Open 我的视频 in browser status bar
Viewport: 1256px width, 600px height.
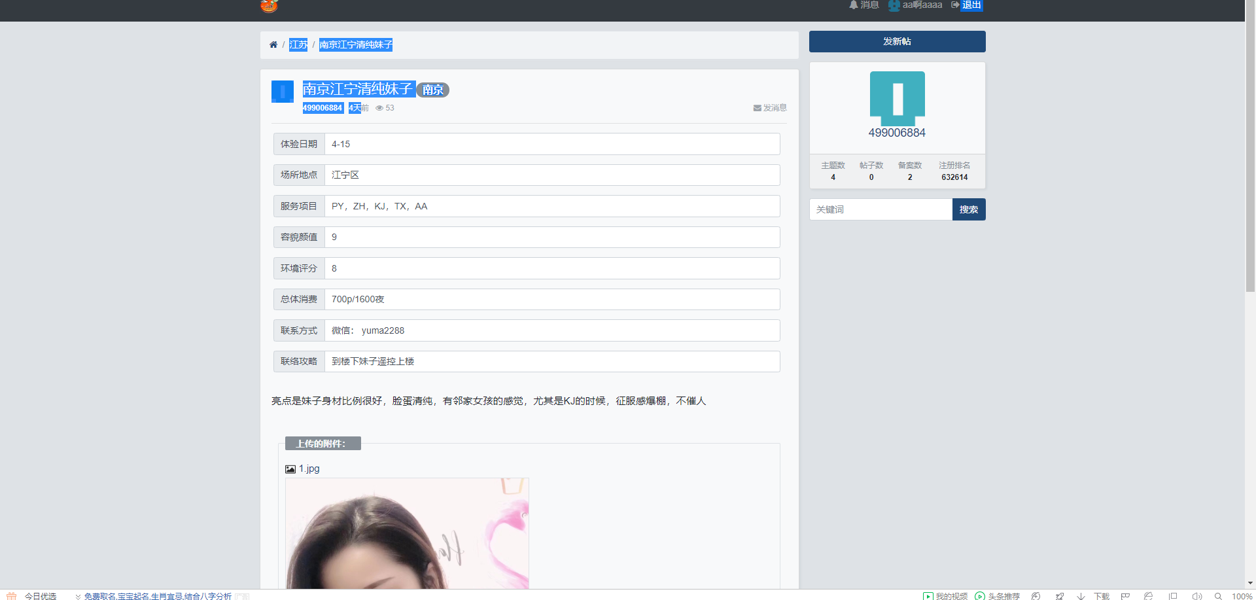point(945,596)
